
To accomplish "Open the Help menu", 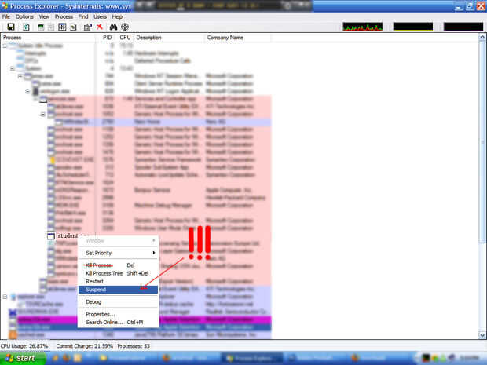I will [117, 16].
